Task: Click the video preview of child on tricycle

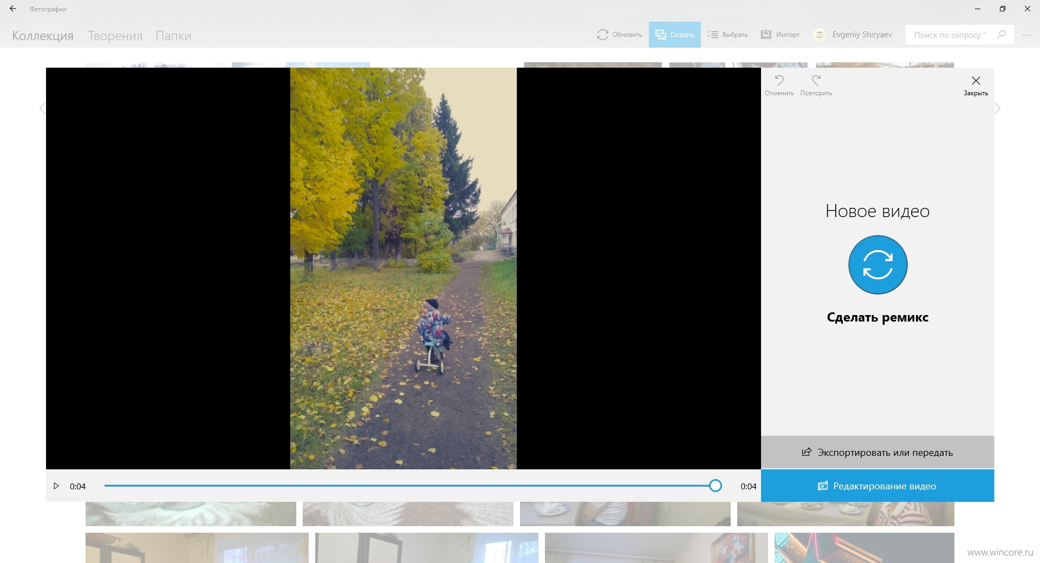Action: click(404, 268)
